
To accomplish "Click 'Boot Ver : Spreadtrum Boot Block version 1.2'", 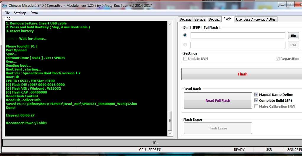I will (43, 73).
